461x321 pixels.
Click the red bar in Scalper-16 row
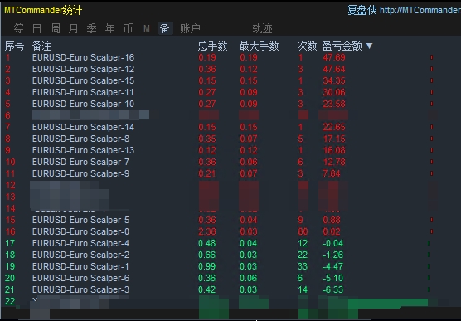[432, 57]
